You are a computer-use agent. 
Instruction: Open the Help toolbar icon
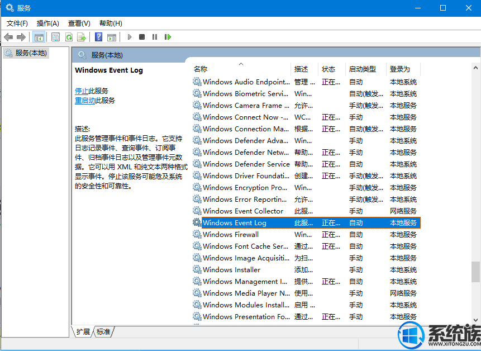[98, 37]
